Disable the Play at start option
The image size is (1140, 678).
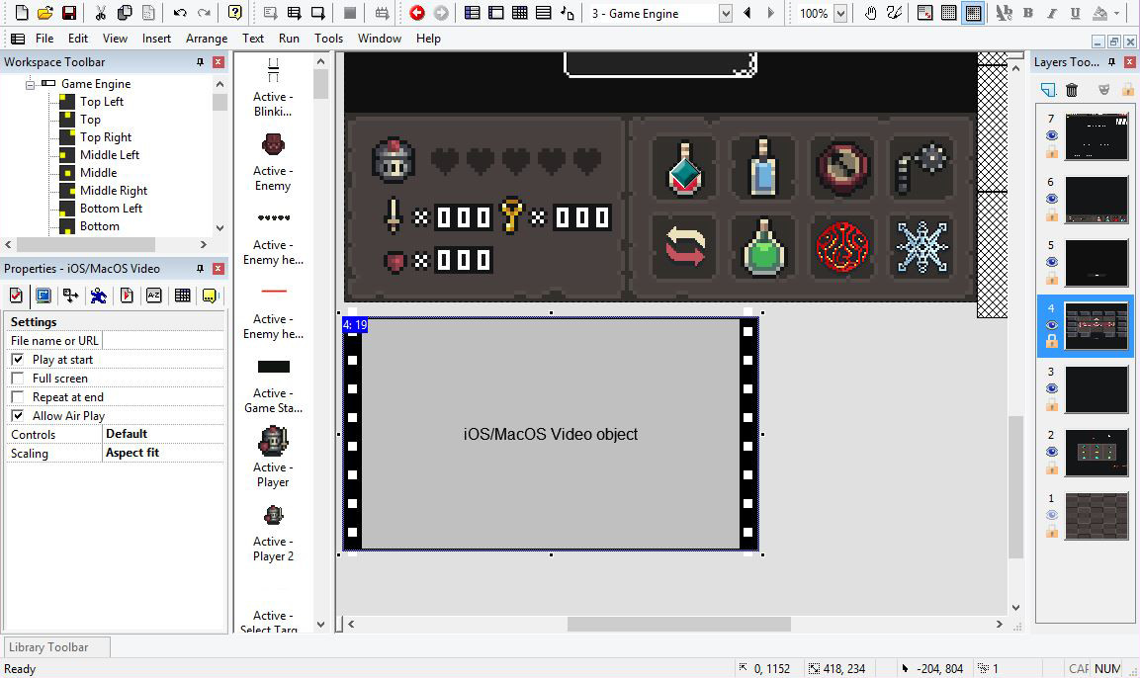(19, 359)
